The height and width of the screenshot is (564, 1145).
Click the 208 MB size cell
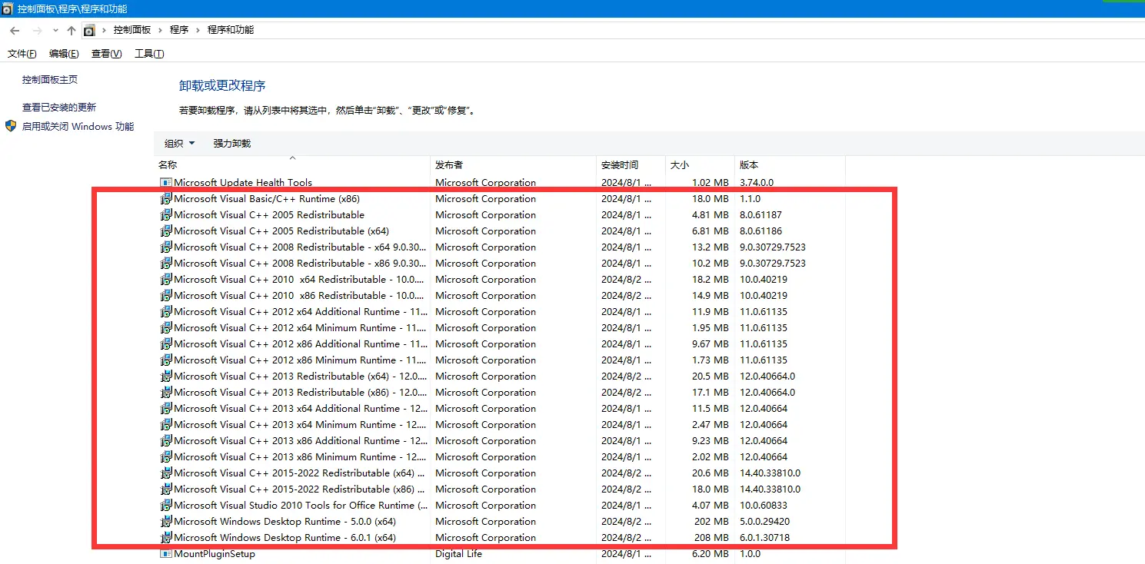coord(711,538)
